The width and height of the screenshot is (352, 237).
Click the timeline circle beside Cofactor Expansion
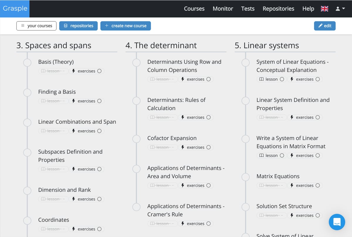click(x=136, y=139)
